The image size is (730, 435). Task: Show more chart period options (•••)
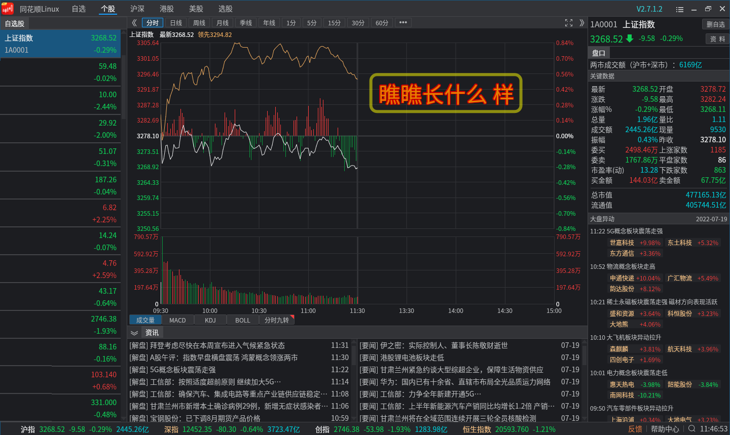tap(403, 23)
